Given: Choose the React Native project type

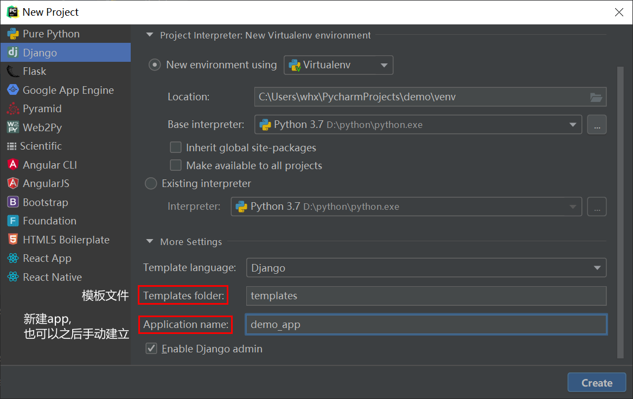Looking at the screenshot, I should pos(66,277).
